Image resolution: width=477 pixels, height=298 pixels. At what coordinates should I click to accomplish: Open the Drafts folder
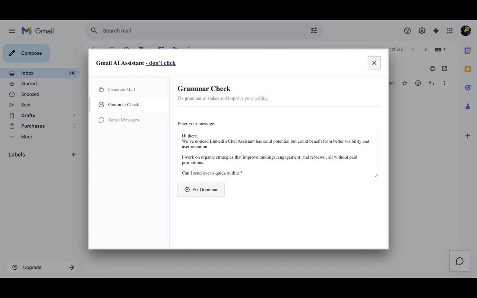coord(40,115)
